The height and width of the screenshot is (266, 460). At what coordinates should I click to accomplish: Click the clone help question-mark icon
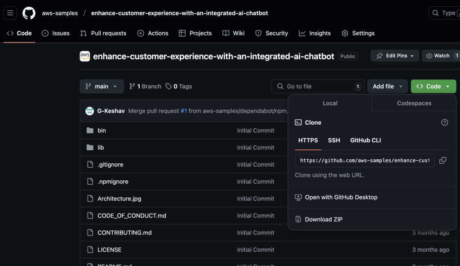[444, 122]
